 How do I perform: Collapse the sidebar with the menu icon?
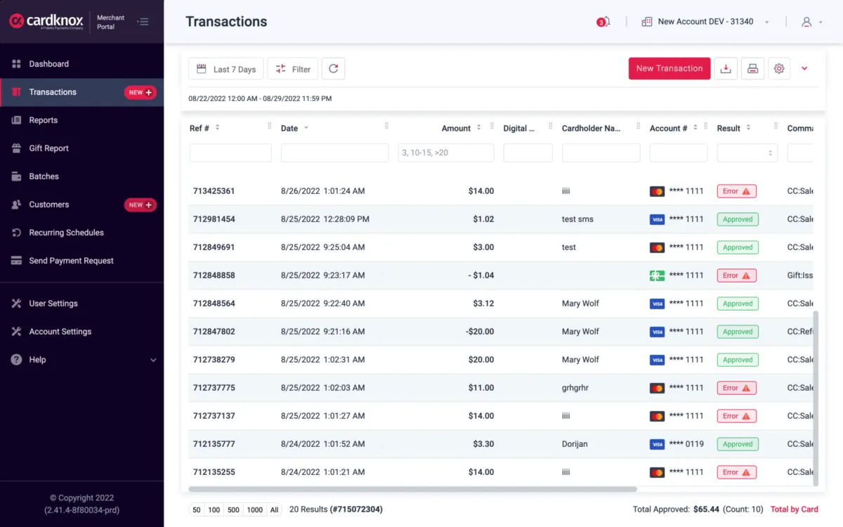pos(143,22)
